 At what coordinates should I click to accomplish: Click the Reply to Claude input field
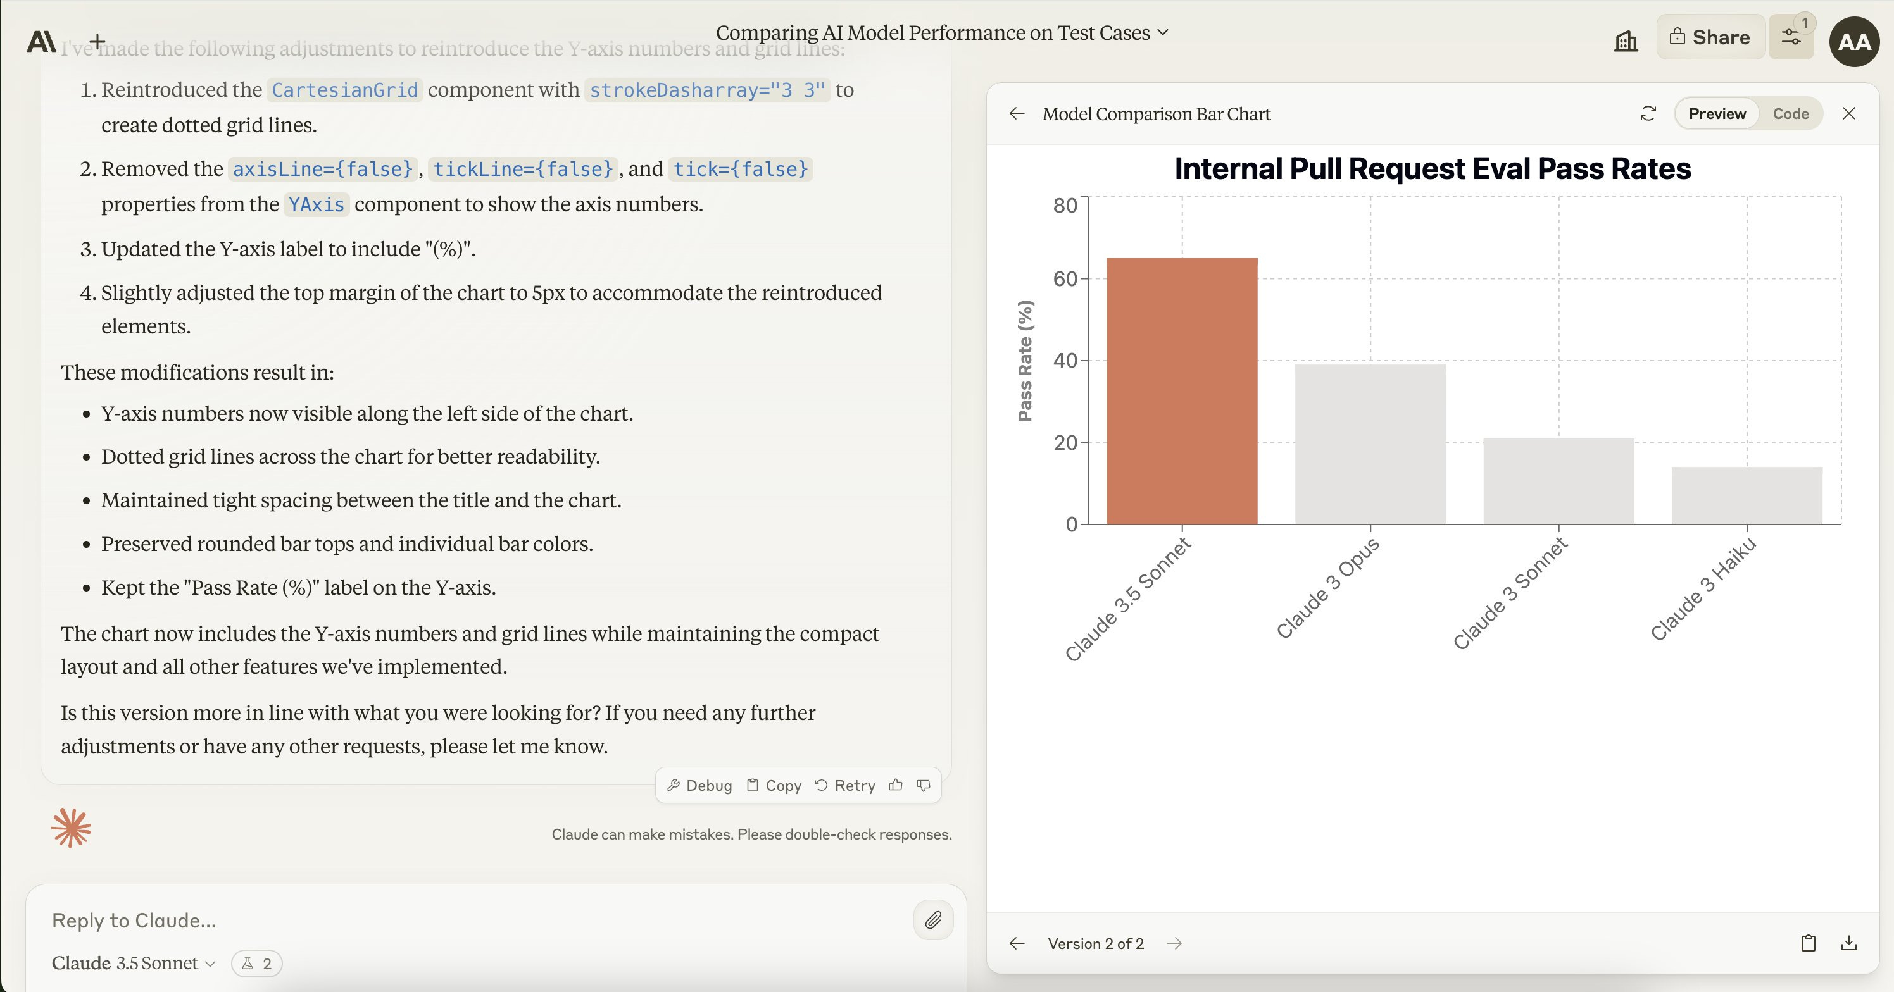[470, 920]
